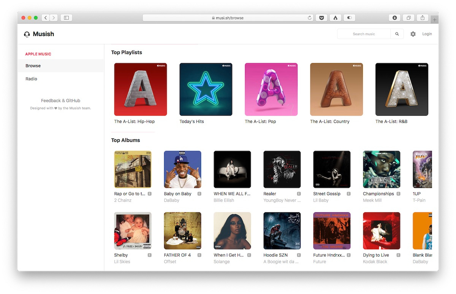Open The A-List: Country playlist cover
The width and height of the screenshot is (456, 294).
[x=336, y=89]
